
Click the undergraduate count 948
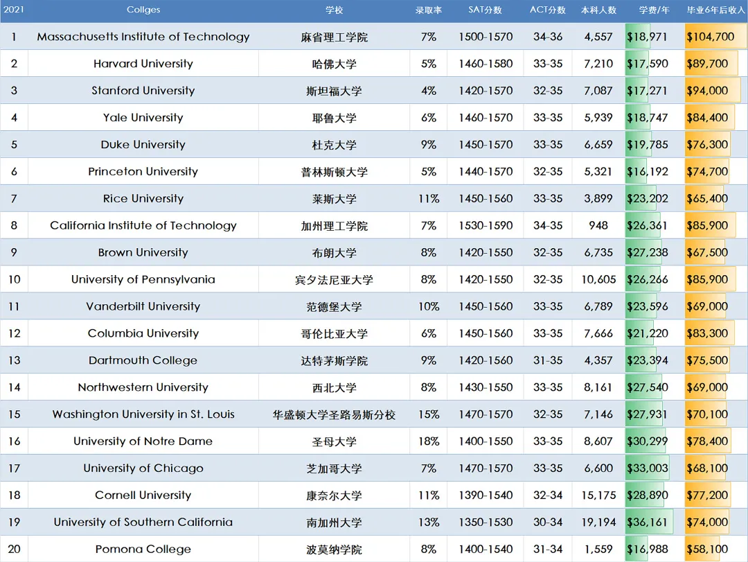598,225
